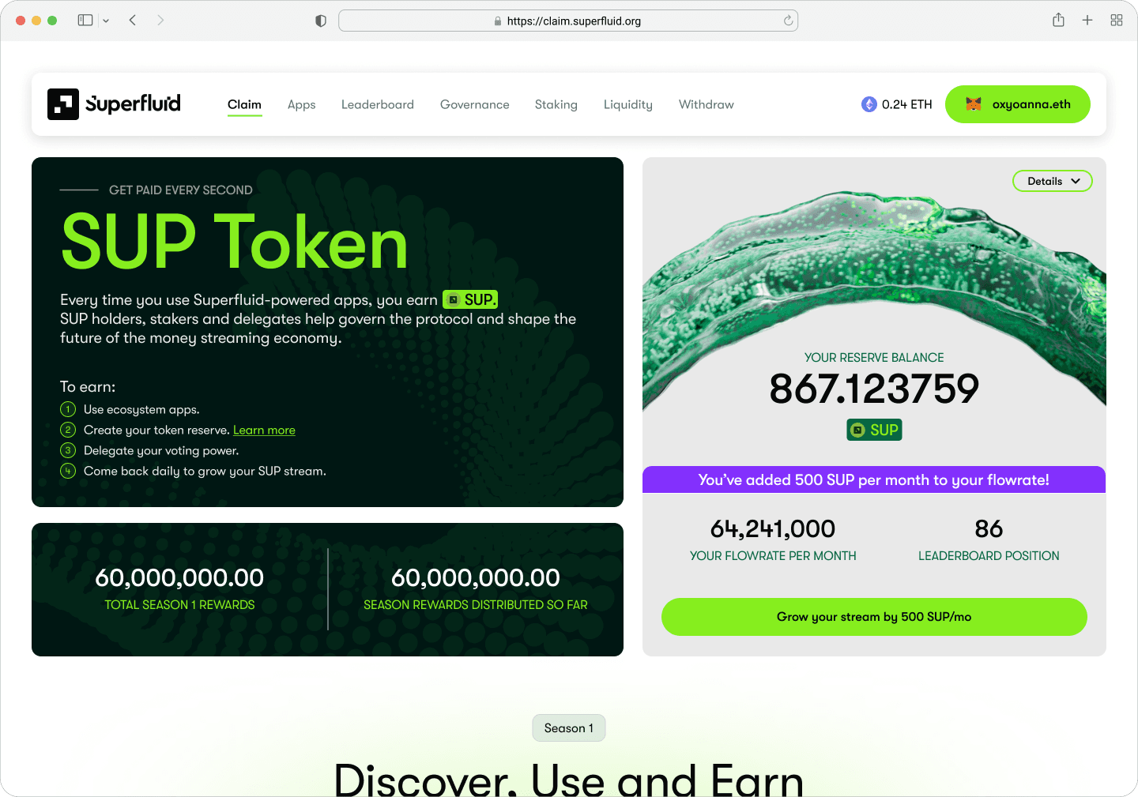Open the Liquidity tab
Screen dimensions: 1138x797
[x=628, y=104]
